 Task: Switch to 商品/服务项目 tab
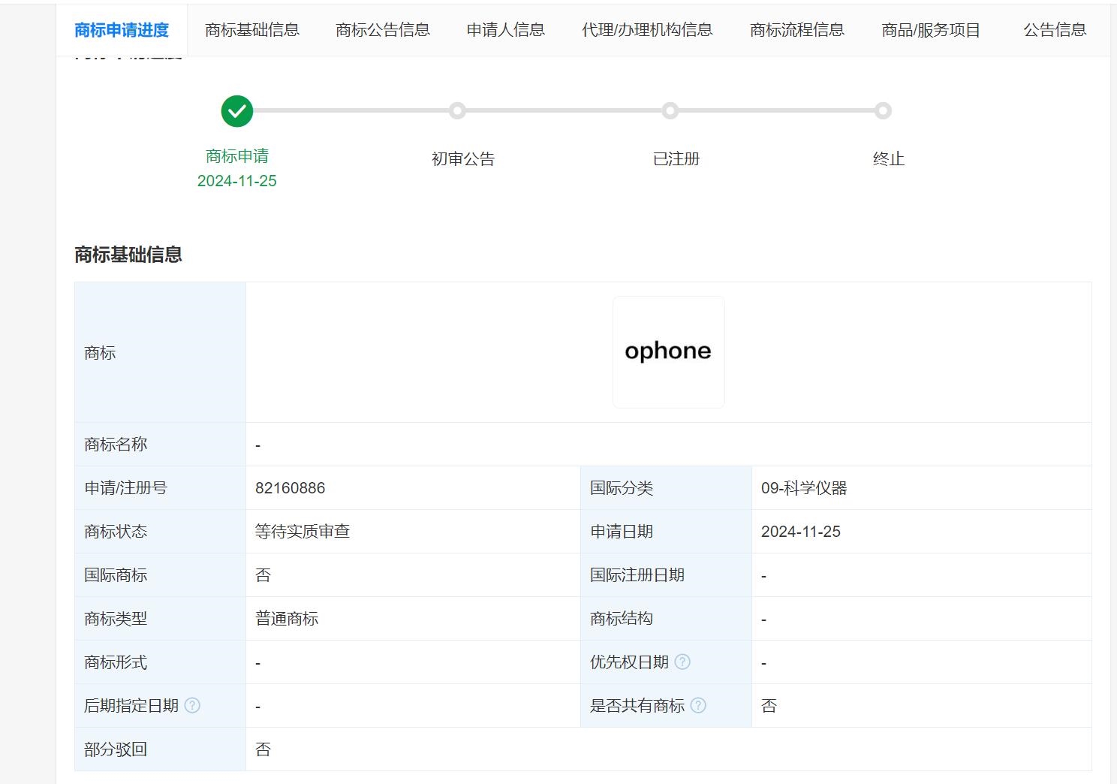(x=931, y=30)
